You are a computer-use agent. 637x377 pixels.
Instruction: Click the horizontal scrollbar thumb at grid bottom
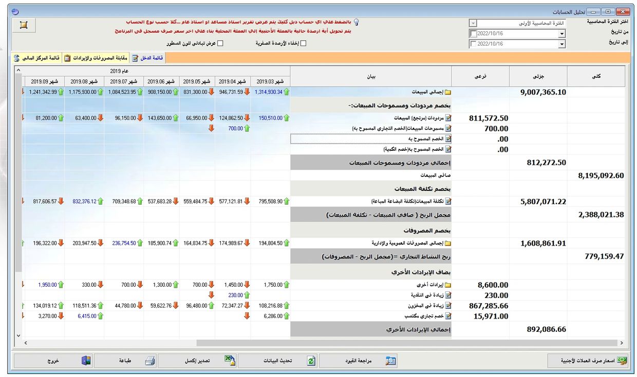tap(406, 343)
